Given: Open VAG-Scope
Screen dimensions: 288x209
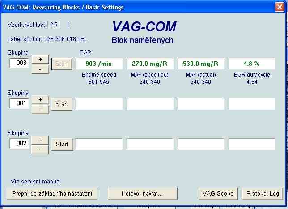Looking at the screenshot, I should pos(218,193).
